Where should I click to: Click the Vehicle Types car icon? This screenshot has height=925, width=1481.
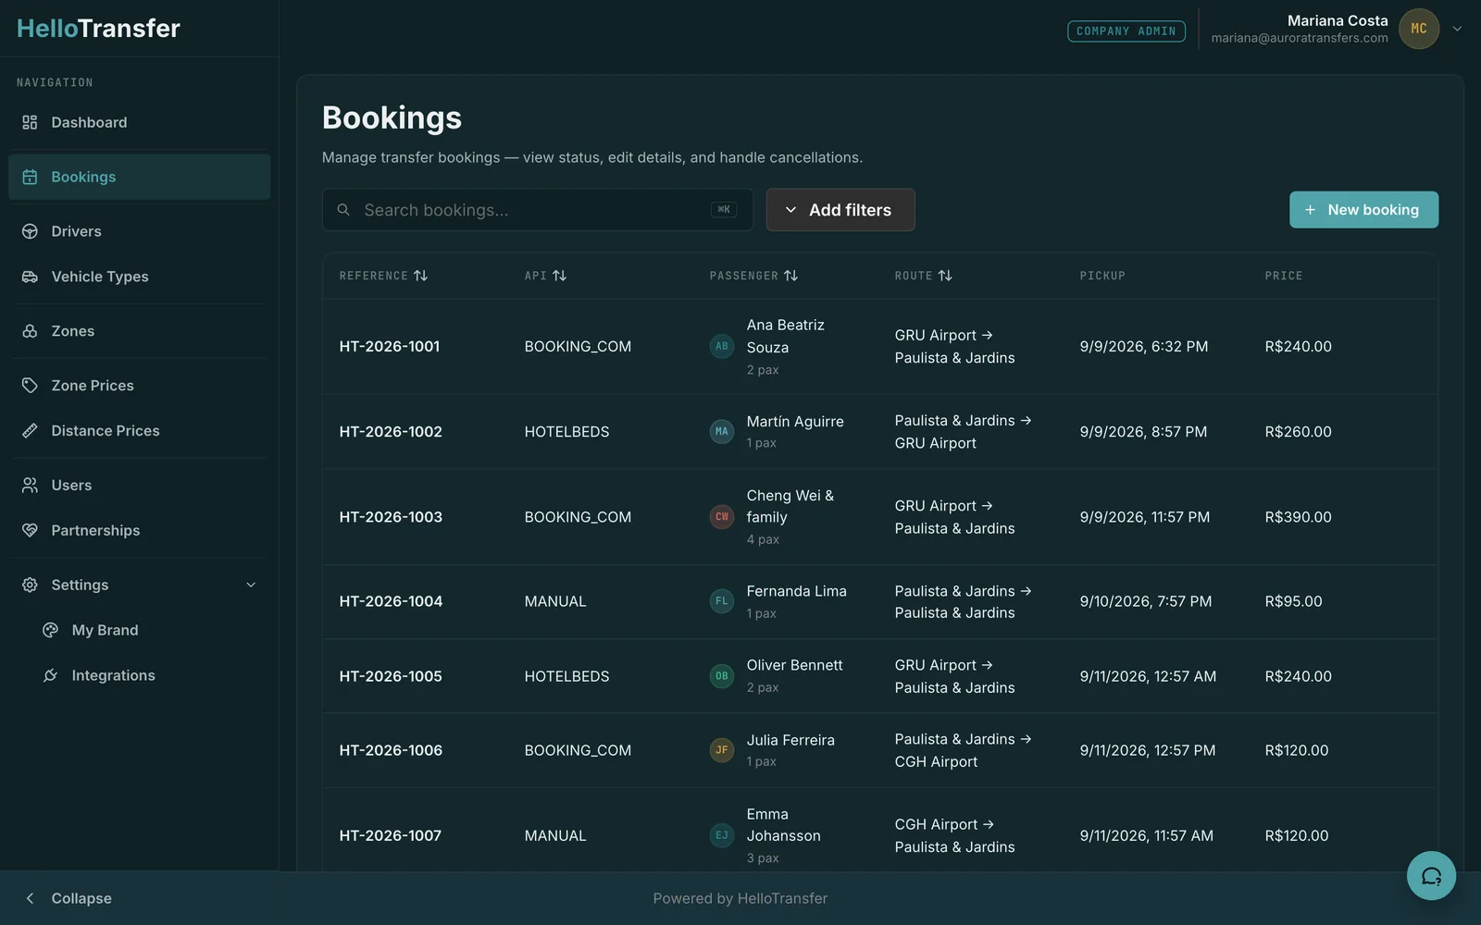[30, 277]
